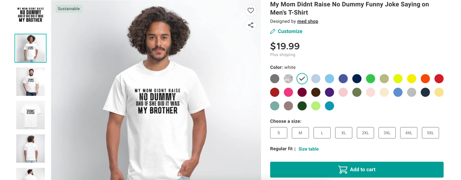Select the red color swatch
The image size is (461, 180).
coord(439,79)
